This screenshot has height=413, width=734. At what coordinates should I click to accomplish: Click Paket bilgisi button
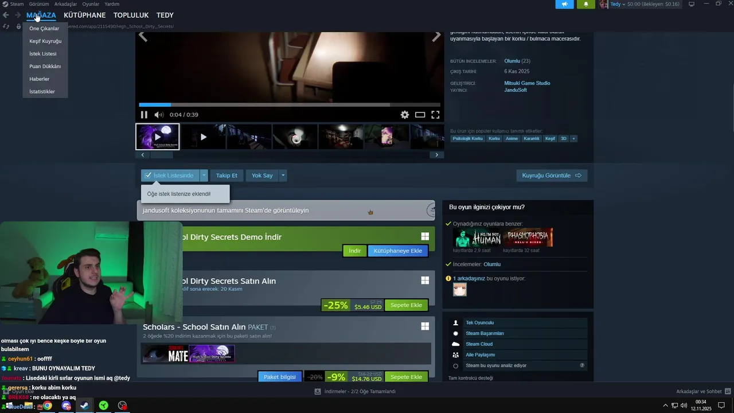pyautogui.click(x=280, y=377)
